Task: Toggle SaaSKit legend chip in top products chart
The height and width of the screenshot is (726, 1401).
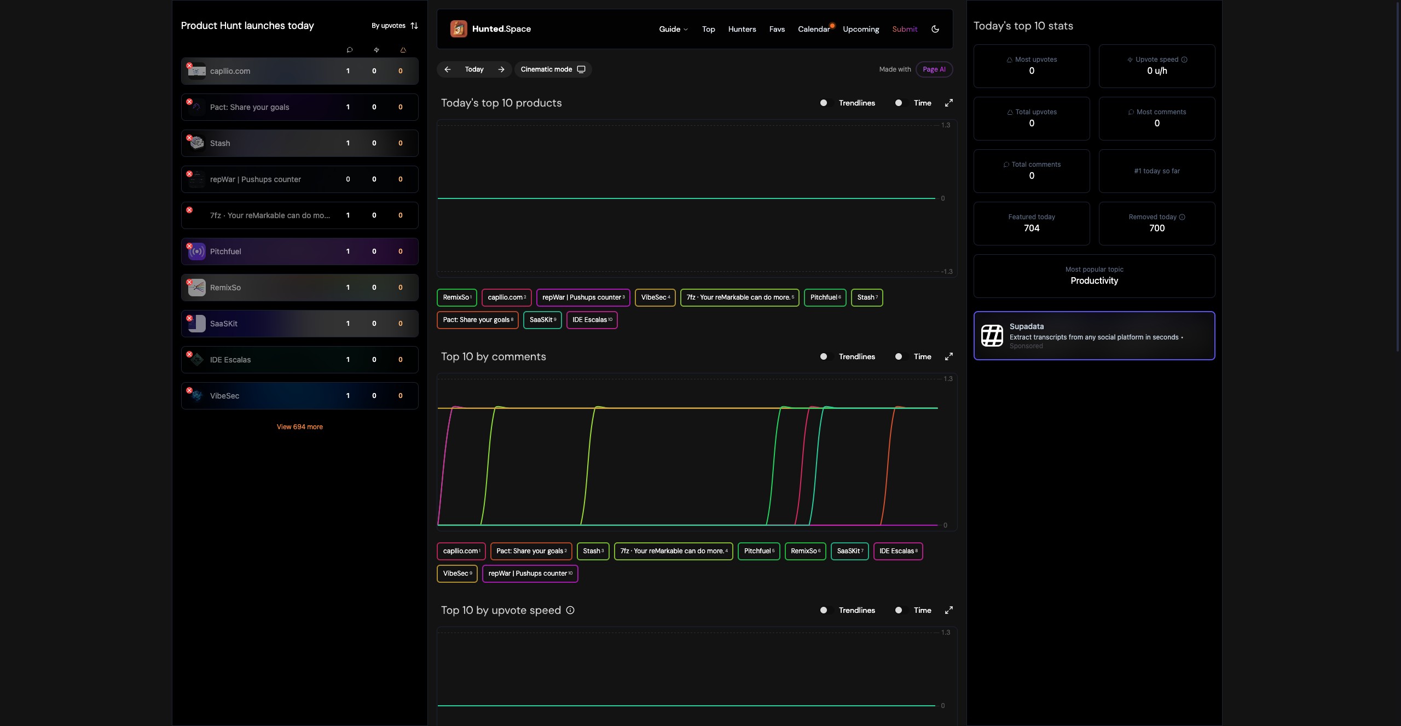Action: pos(542,320)
